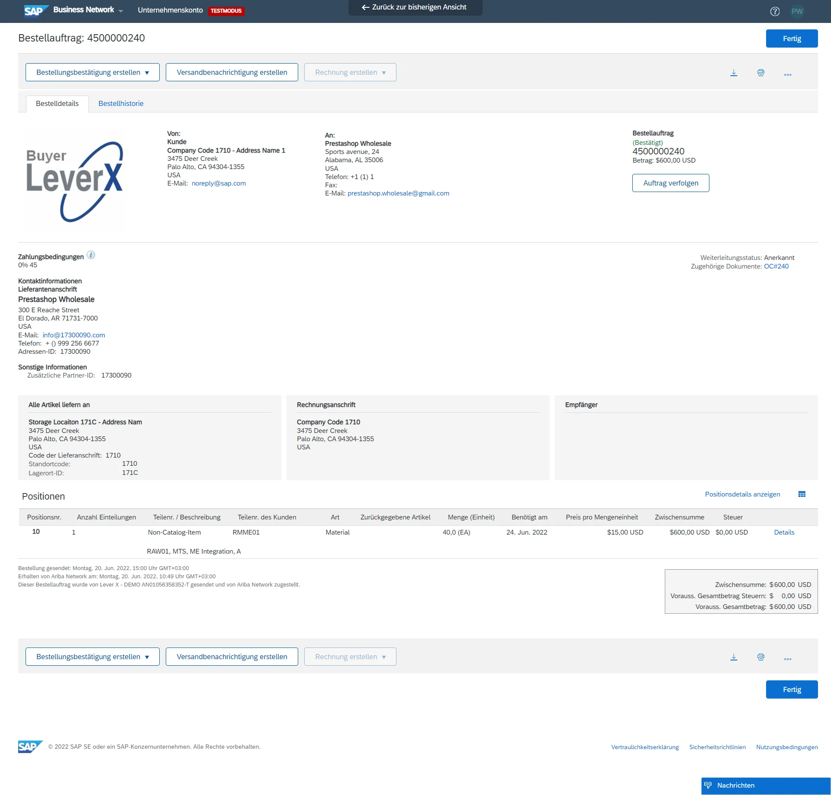The image size is (831, 795).
Task: Open the info@17300090.com email link
Action: click(x=74, y=335)
